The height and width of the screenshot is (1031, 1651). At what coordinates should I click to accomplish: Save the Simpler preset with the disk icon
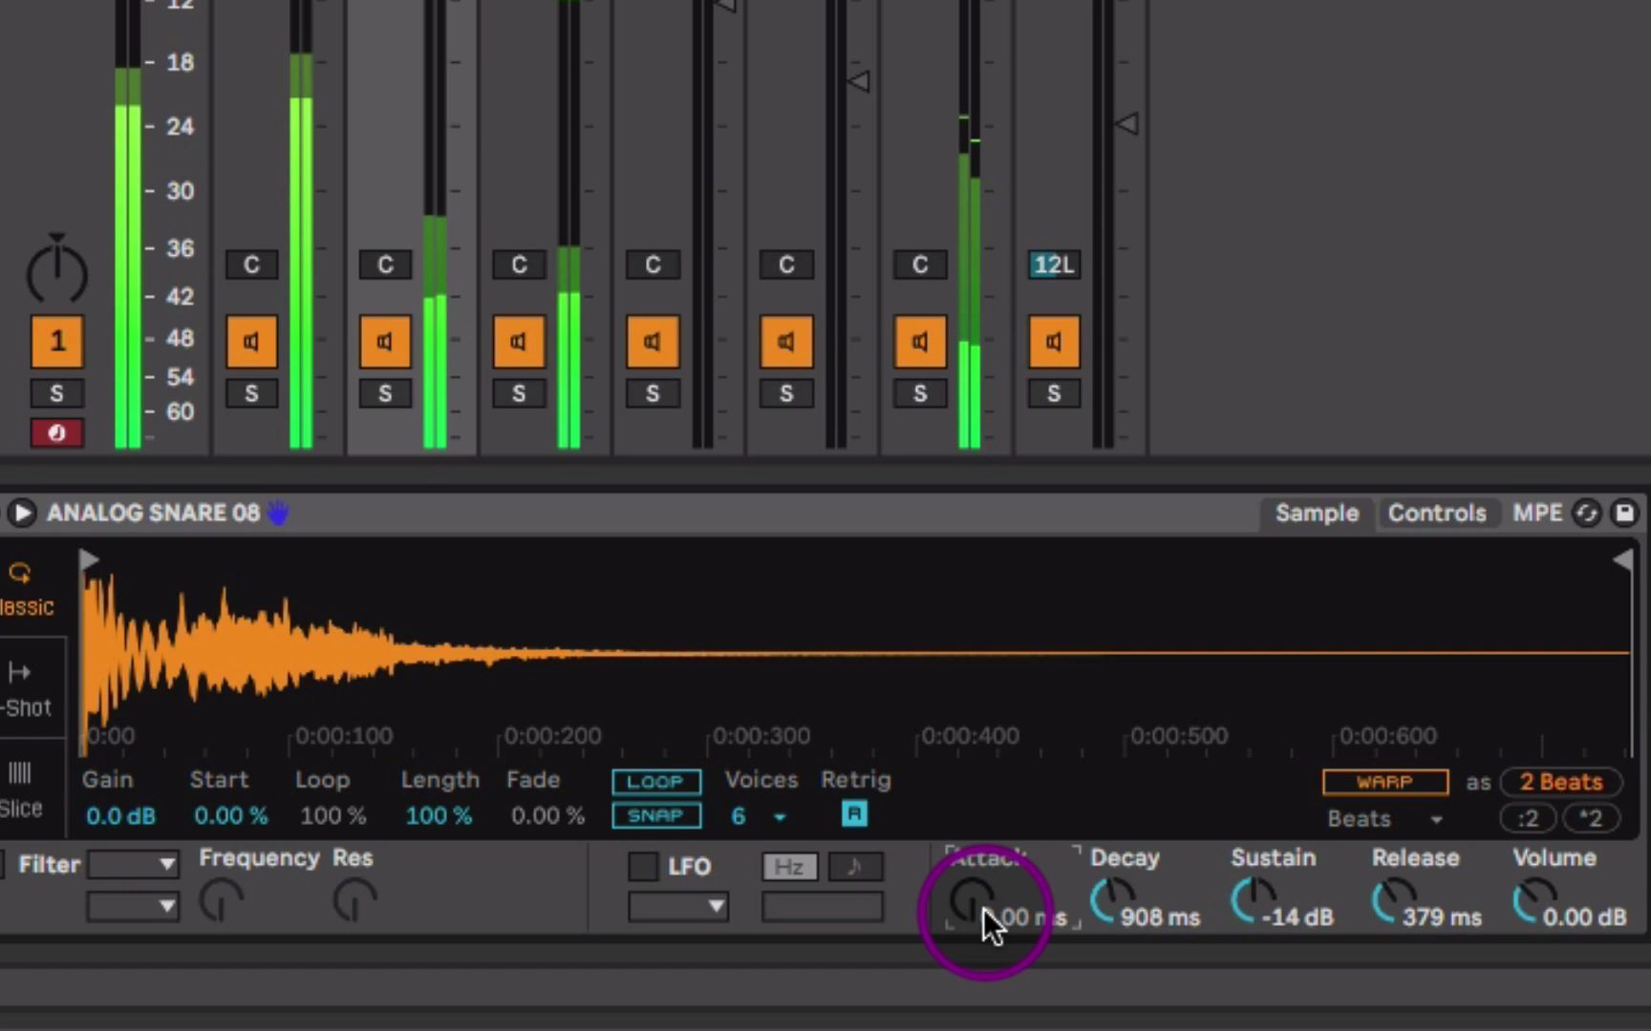click(x=1624, y=513)
